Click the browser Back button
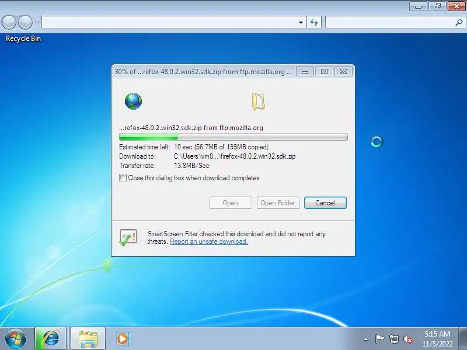467x350 pixels. pos(9,22)
